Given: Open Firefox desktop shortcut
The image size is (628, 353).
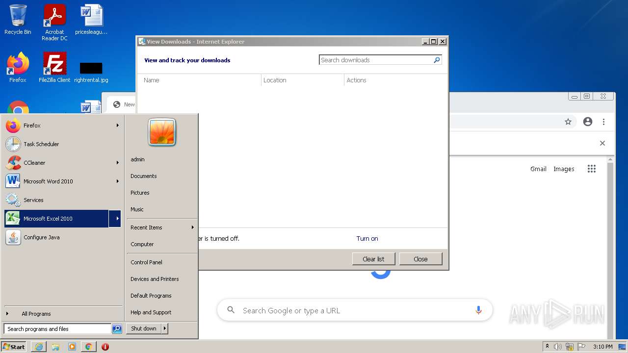Looking at the screenshot, I should (18, 68).
